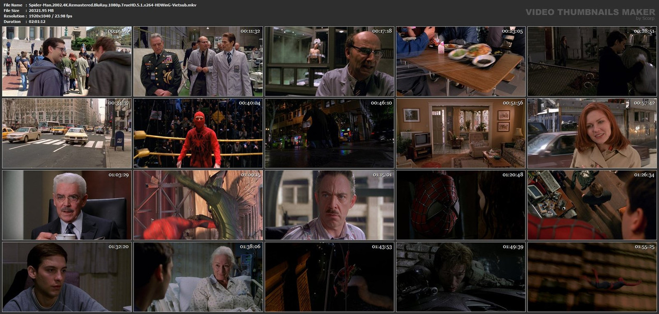
Task: Open the dark frame at 01:43:53
Action: coord(329,277)
